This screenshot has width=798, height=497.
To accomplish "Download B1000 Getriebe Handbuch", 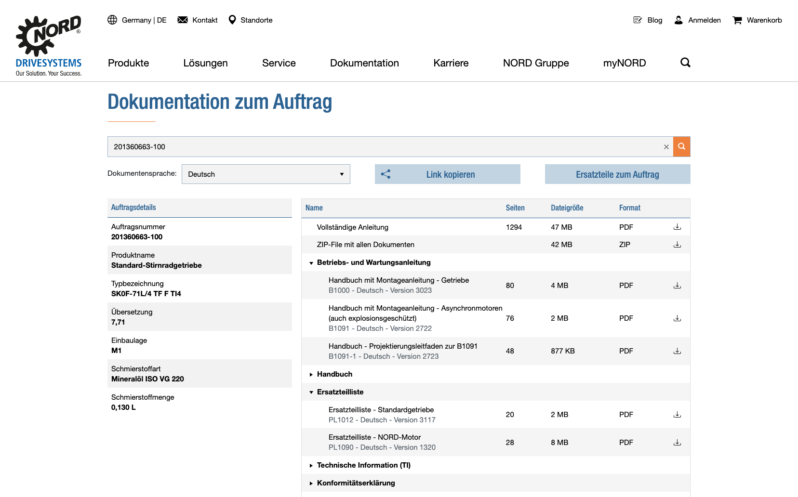I will pos(677,286).
